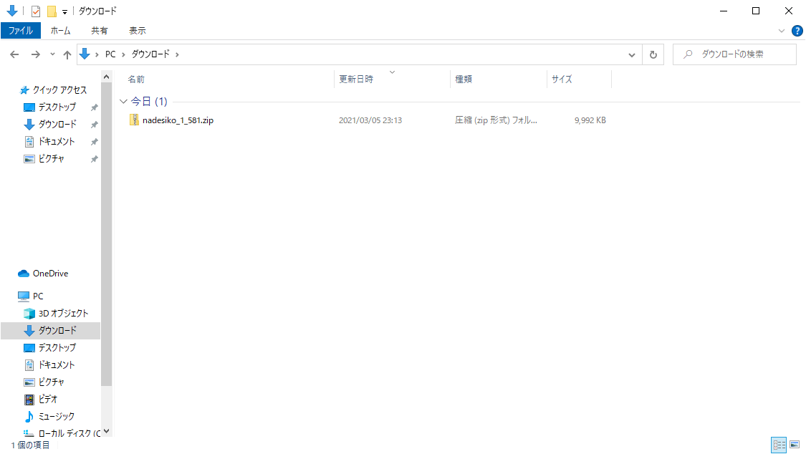
Task: Collapse the 今日 (1) group
Action: pyautogui.click(x=123, y=102)
